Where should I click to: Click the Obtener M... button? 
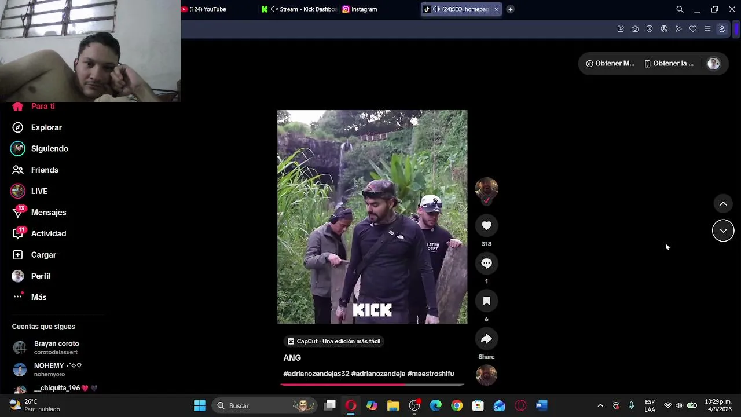610,64
